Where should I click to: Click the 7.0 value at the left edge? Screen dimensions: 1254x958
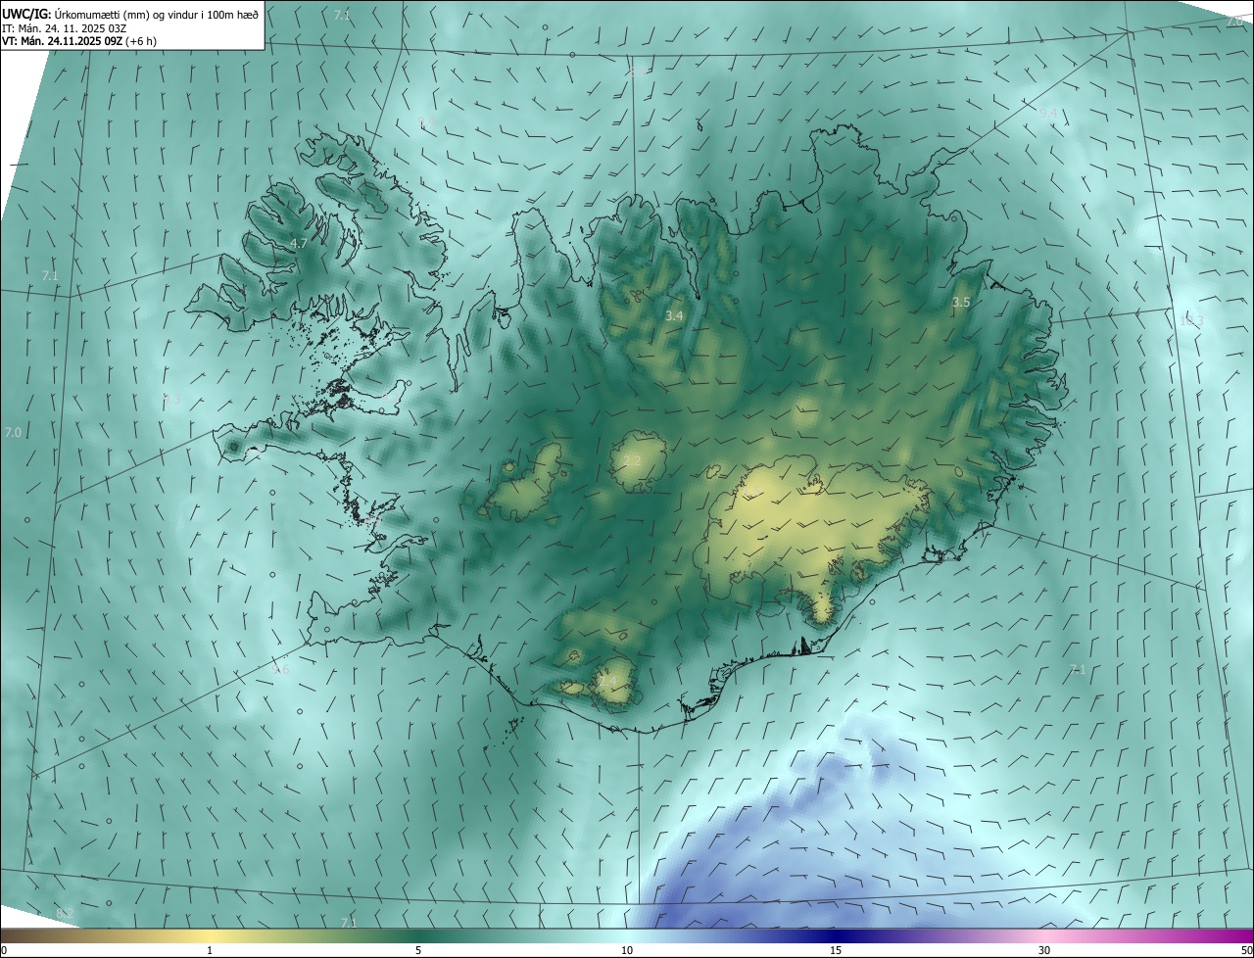pos(13,432)
